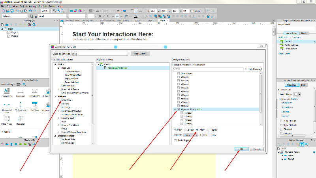Open the File menu

pos(3,6)
